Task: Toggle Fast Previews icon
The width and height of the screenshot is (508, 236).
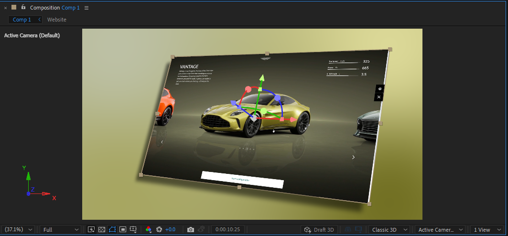Action: pyautogui.click(x=91, y=230)
